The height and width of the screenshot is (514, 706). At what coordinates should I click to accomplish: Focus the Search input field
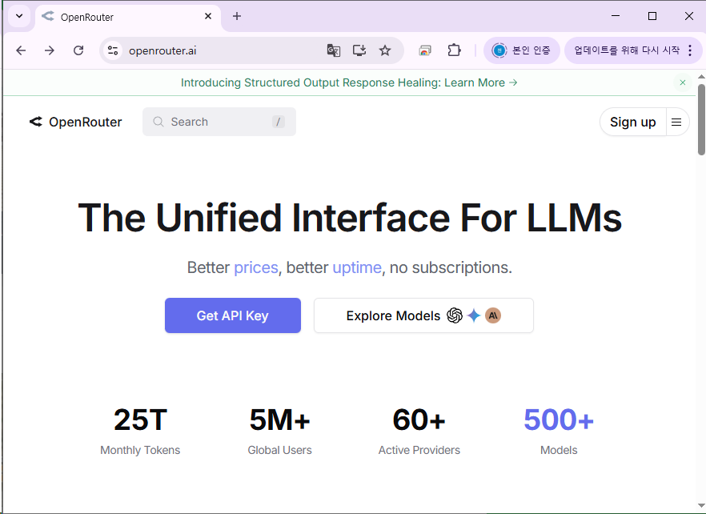click(219, 122)
